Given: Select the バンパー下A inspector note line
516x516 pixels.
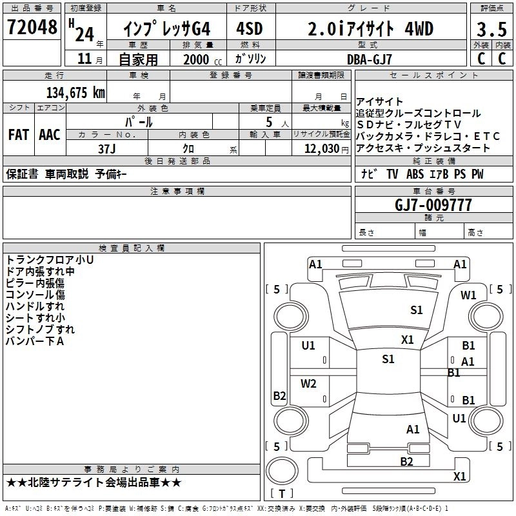Looking at the screenshot, I should click(x=35, y=341).
